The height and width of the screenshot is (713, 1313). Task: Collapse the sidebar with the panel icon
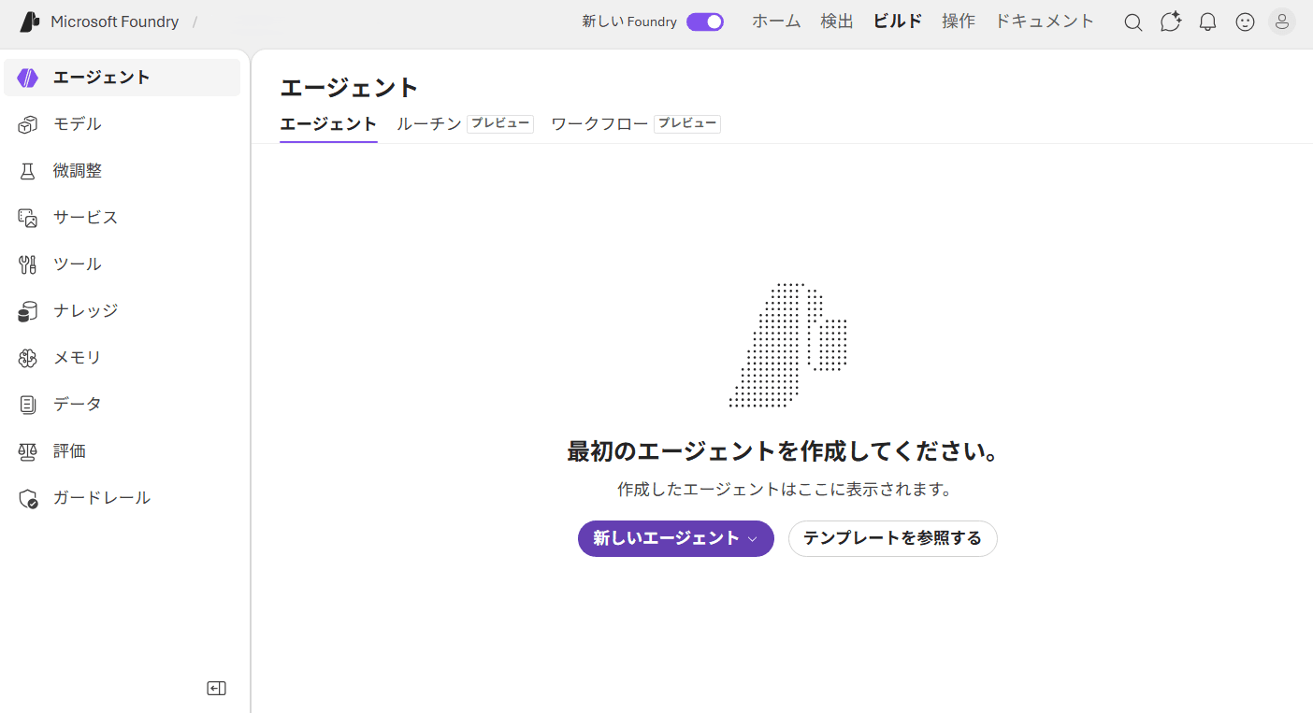217,689
